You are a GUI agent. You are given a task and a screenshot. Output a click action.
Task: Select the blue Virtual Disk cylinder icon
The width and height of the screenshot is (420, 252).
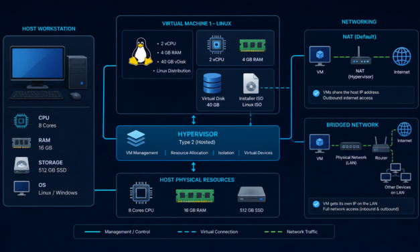click(212, 83)
